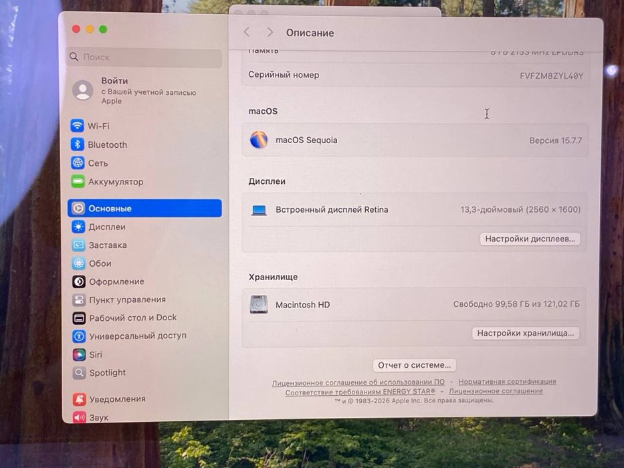Click the Сеть globe icon
Viewport: 624px width, 468px height.
(78, 162)
